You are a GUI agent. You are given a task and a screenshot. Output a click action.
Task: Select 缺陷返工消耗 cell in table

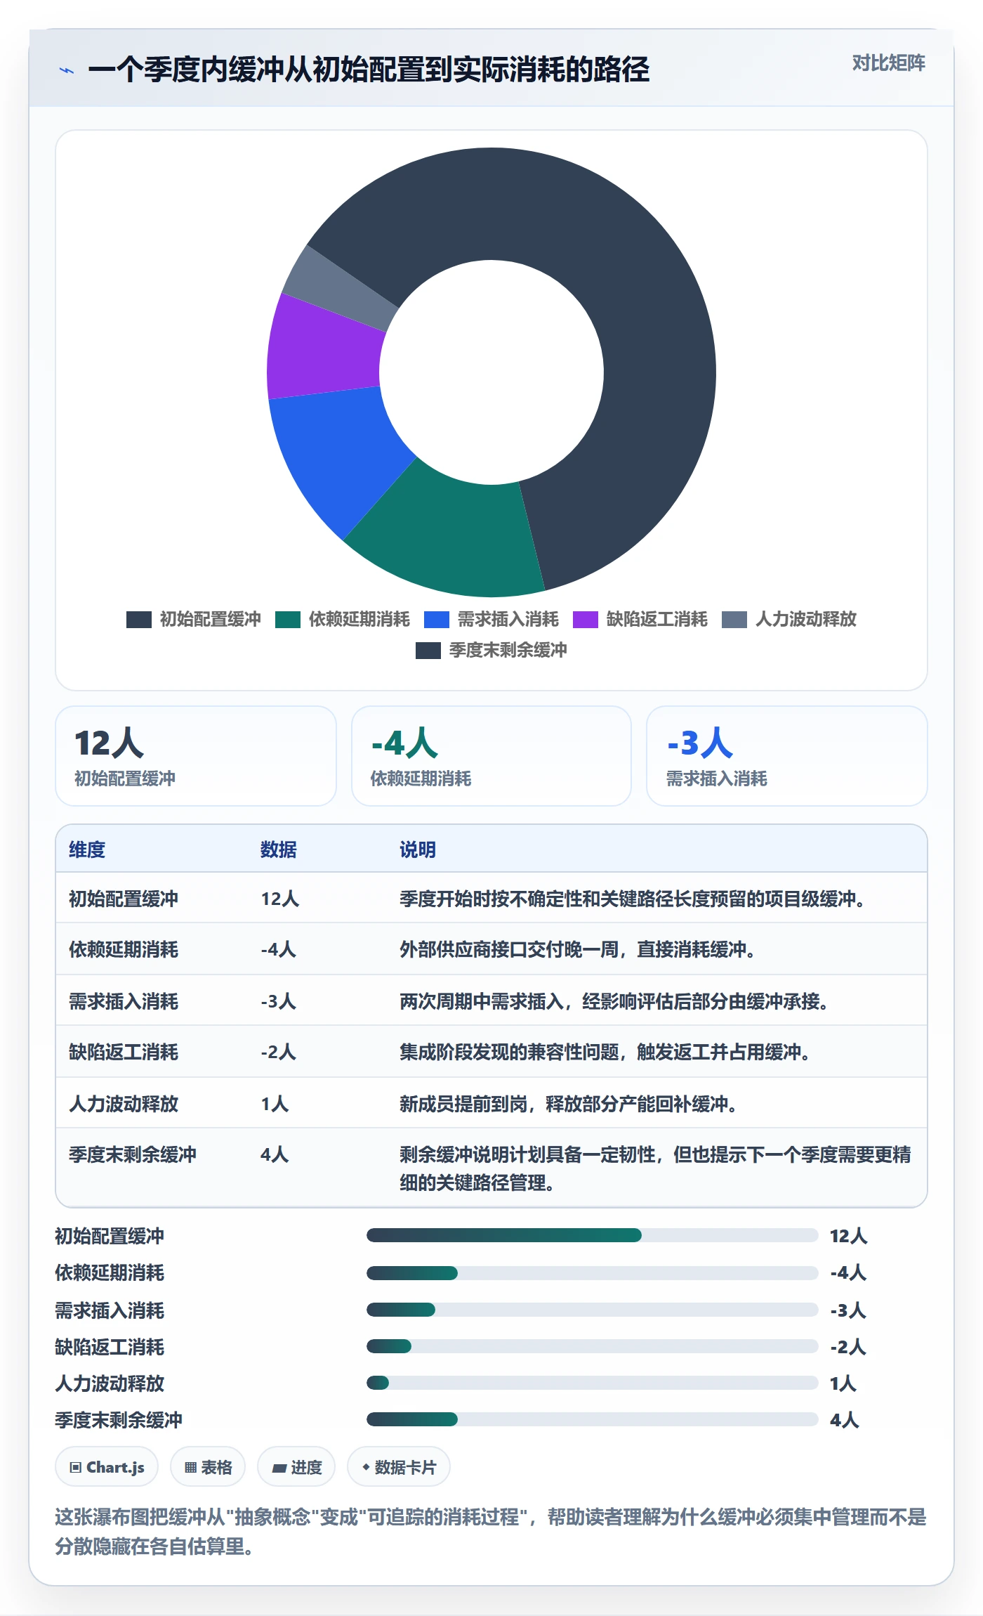[124, 1052]
